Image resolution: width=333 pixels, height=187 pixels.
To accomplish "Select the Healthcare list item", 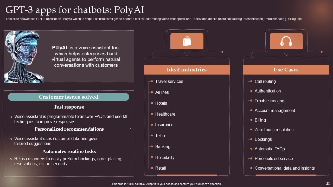I will 165,114.
